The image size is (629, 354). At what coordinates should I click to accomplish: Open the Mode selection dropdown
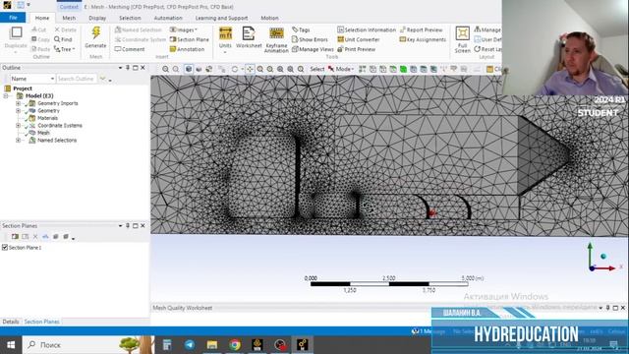[x=341, y=69]
